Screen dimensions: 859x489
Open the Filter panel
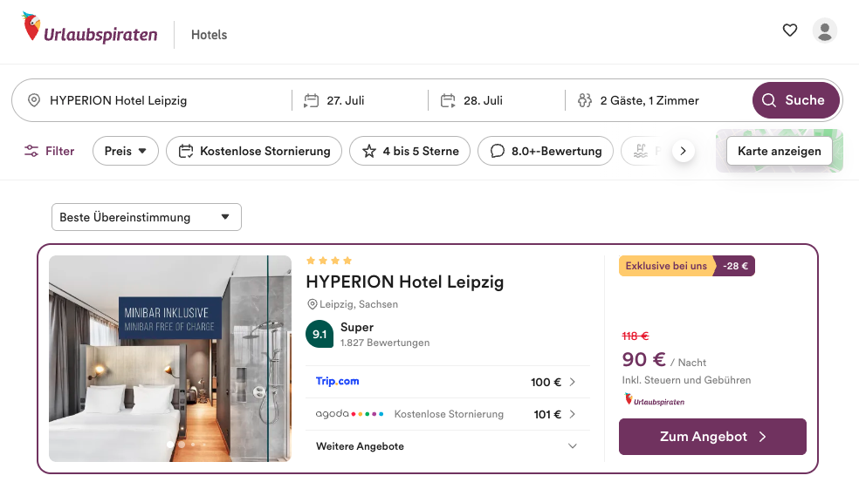[49, 151]
